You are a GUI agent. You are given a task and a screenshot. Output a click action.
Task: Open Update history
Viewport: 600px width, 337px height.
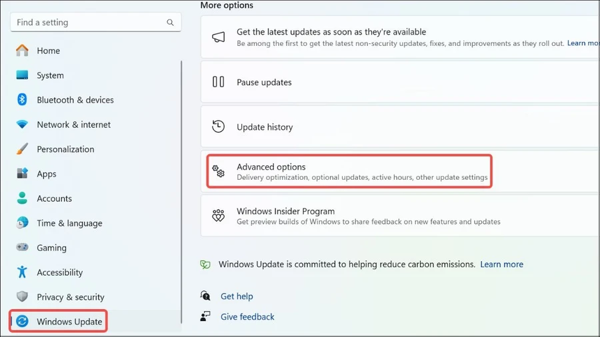(x=400, y=127)
